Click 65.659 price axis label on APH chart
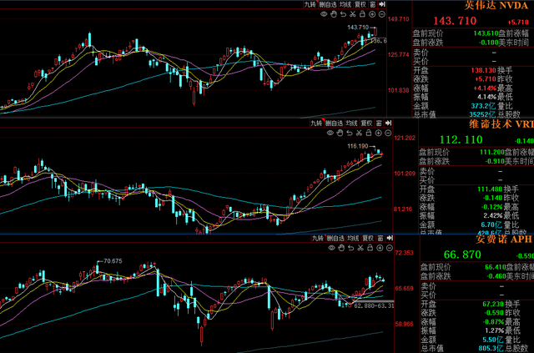534x353 pixels. click(x=404, y=288)
